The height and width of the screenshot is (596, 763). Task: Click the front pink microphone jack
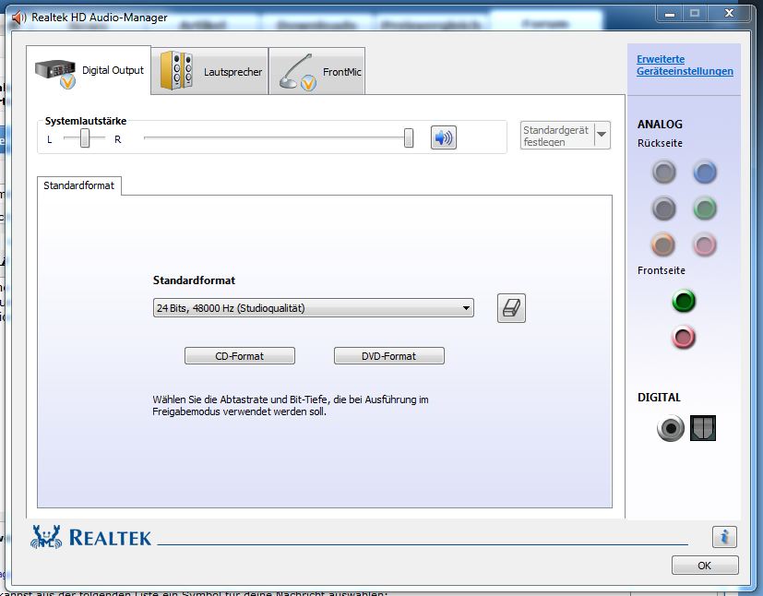[x=684, y=337]
